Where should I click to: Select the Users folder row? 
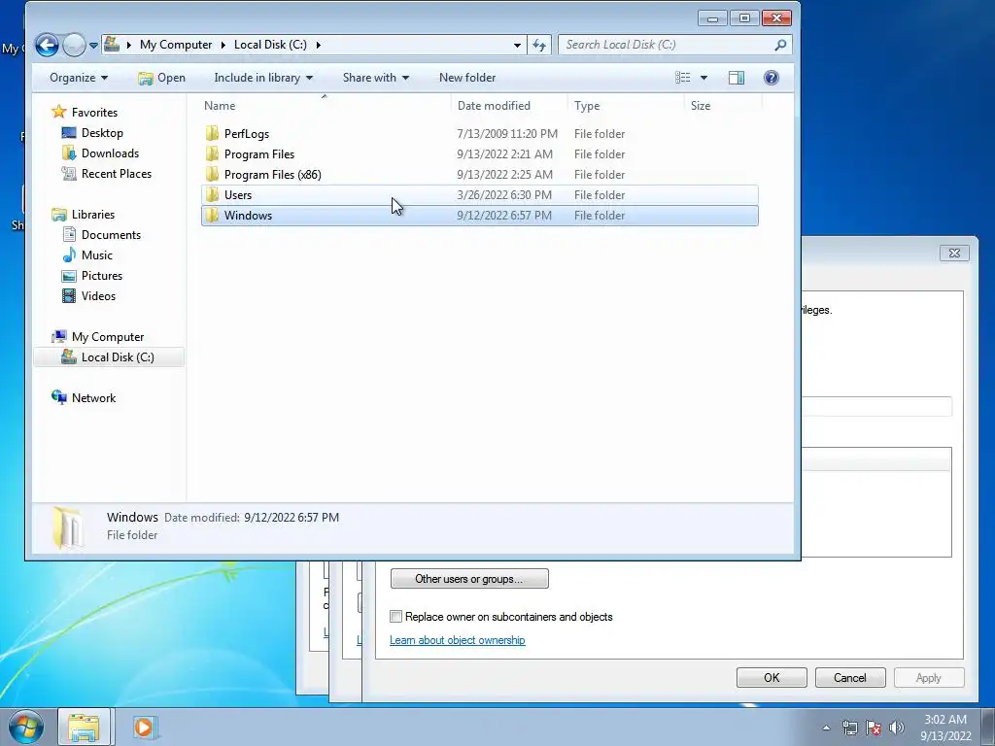[x=480, y=194]
